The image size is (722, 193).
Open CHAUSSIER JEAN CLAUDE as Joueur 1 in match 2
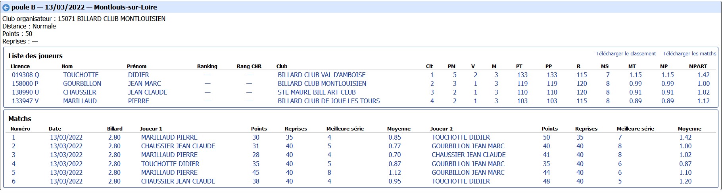pyautogui.click(x=178, y=146)
